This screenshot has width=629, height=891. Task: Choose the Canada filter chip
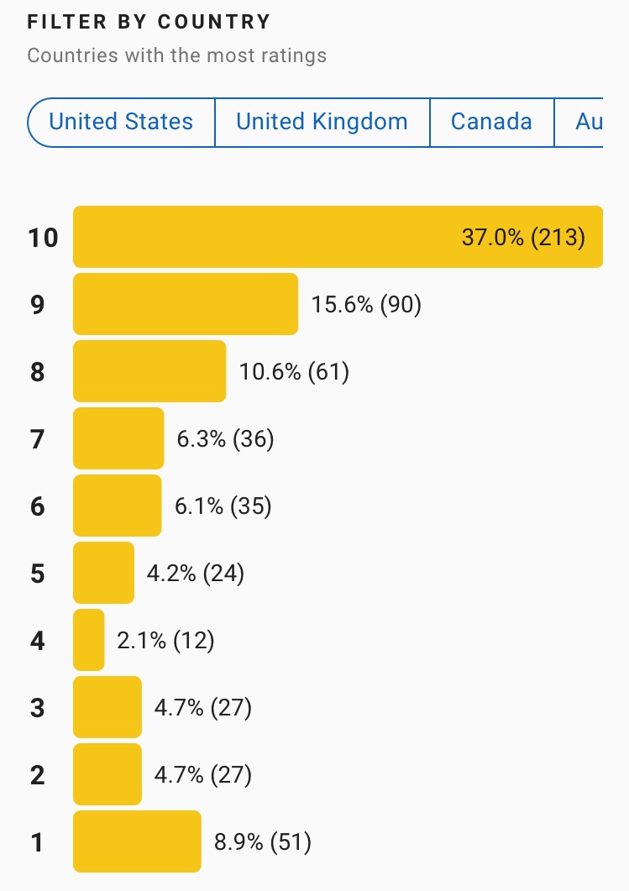click(491, 122)
